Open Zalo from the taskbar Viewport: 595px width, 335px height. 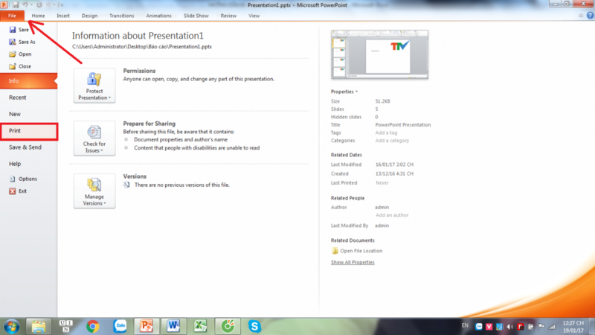[x=120, y=326]
